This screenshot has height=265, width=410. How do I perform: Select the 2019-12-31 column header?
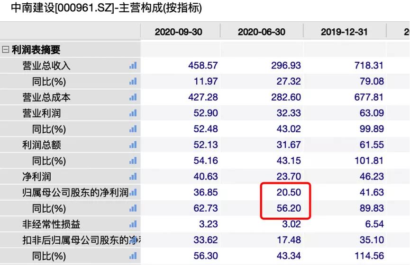[344, 32]
